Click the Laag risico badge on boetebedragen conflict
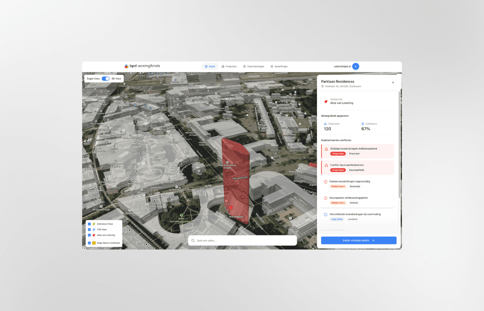The width and height of the screenshot is (484, 311). click(x=337, y=219)
